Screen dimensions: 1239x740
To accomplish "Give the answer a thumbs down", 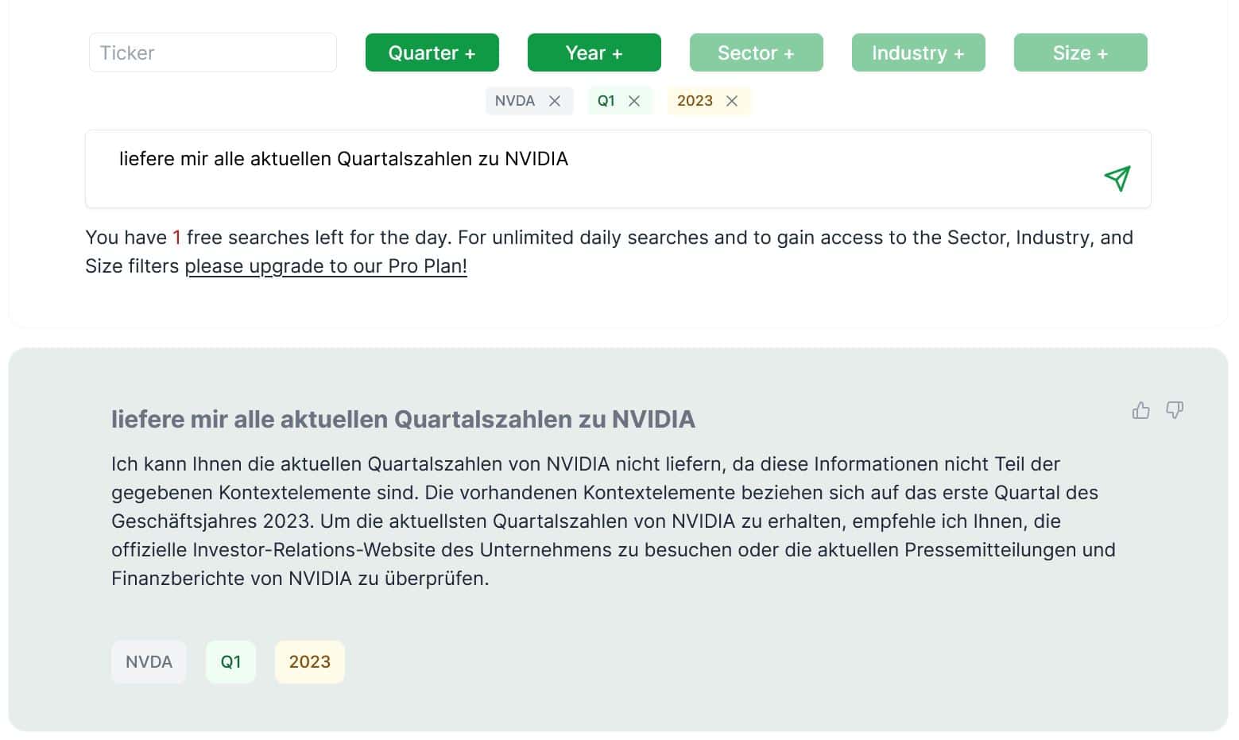I will coord(1174,410).
